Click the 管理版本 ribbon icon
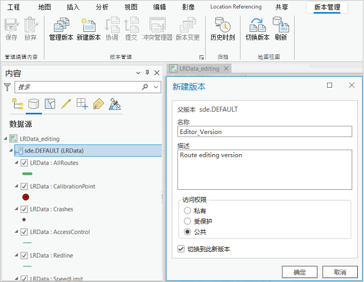364x282 pixels. tap(61, 29)
